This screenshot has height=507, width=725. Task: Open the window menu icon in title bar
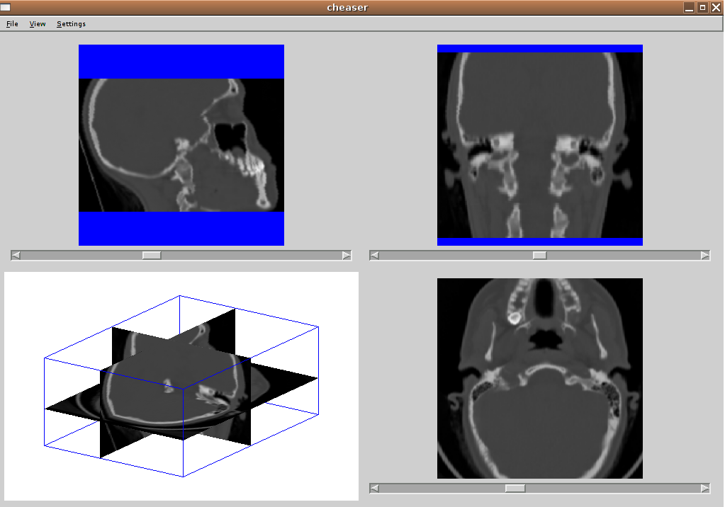tap(6, 7)
